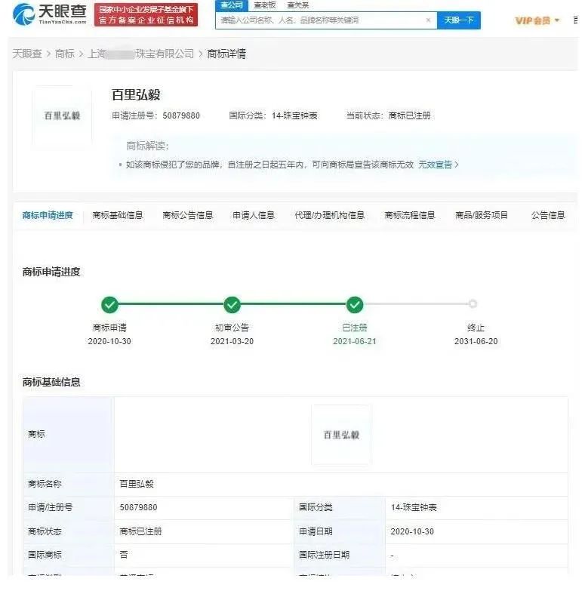Open 商标基础信息 tab

pos(118,215)
